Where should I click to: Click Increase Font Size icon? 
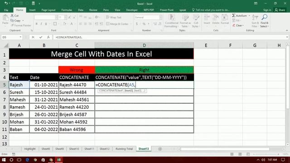pos(70,17)
